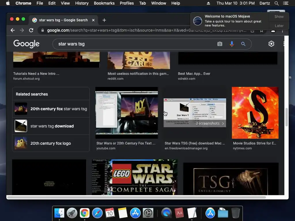Open the Trash in the Dock
Image resolution: width=295 pixels, height=221 pixels.
click(x=236, y=213)
